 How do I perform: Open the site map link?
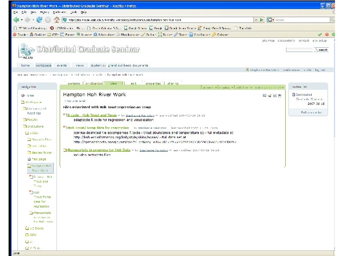coord(268,41)
